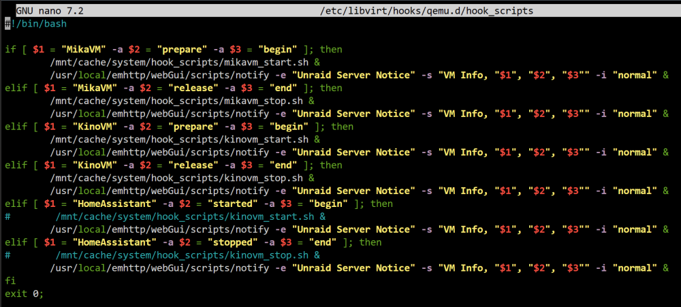Image resolution: width=681 pixels, height=307 pixels.
Task: Click "HomeAssistant" in the started elif line
Action: pyautogui.click(x=115, y=204)
